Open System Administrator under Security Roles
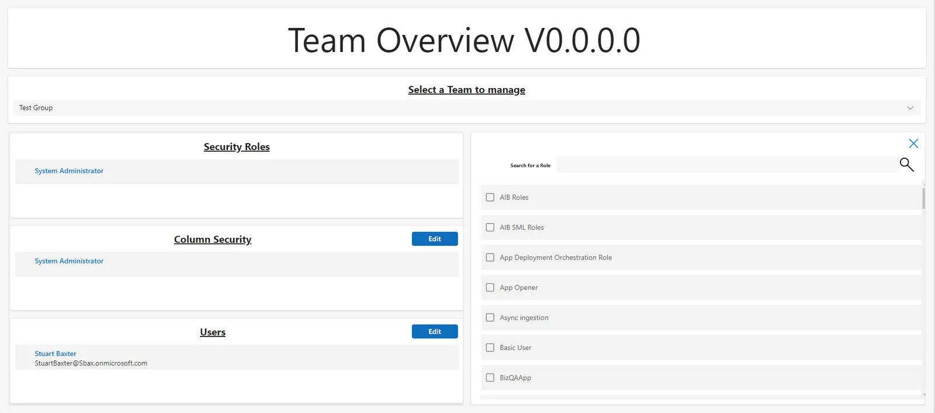935x413 pixels. 69,171
